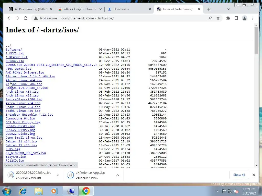Screen dimensions: 262x196
Task: Download Arch Linux x86.iso
Action: click(22, 95)
